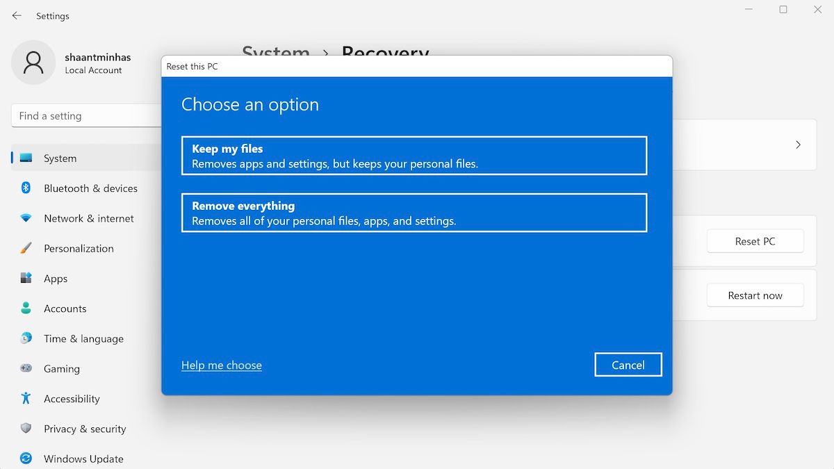Click the Windows Update icon
The image size is (834, 469).
pyautogui.click(x=26, y=459)
